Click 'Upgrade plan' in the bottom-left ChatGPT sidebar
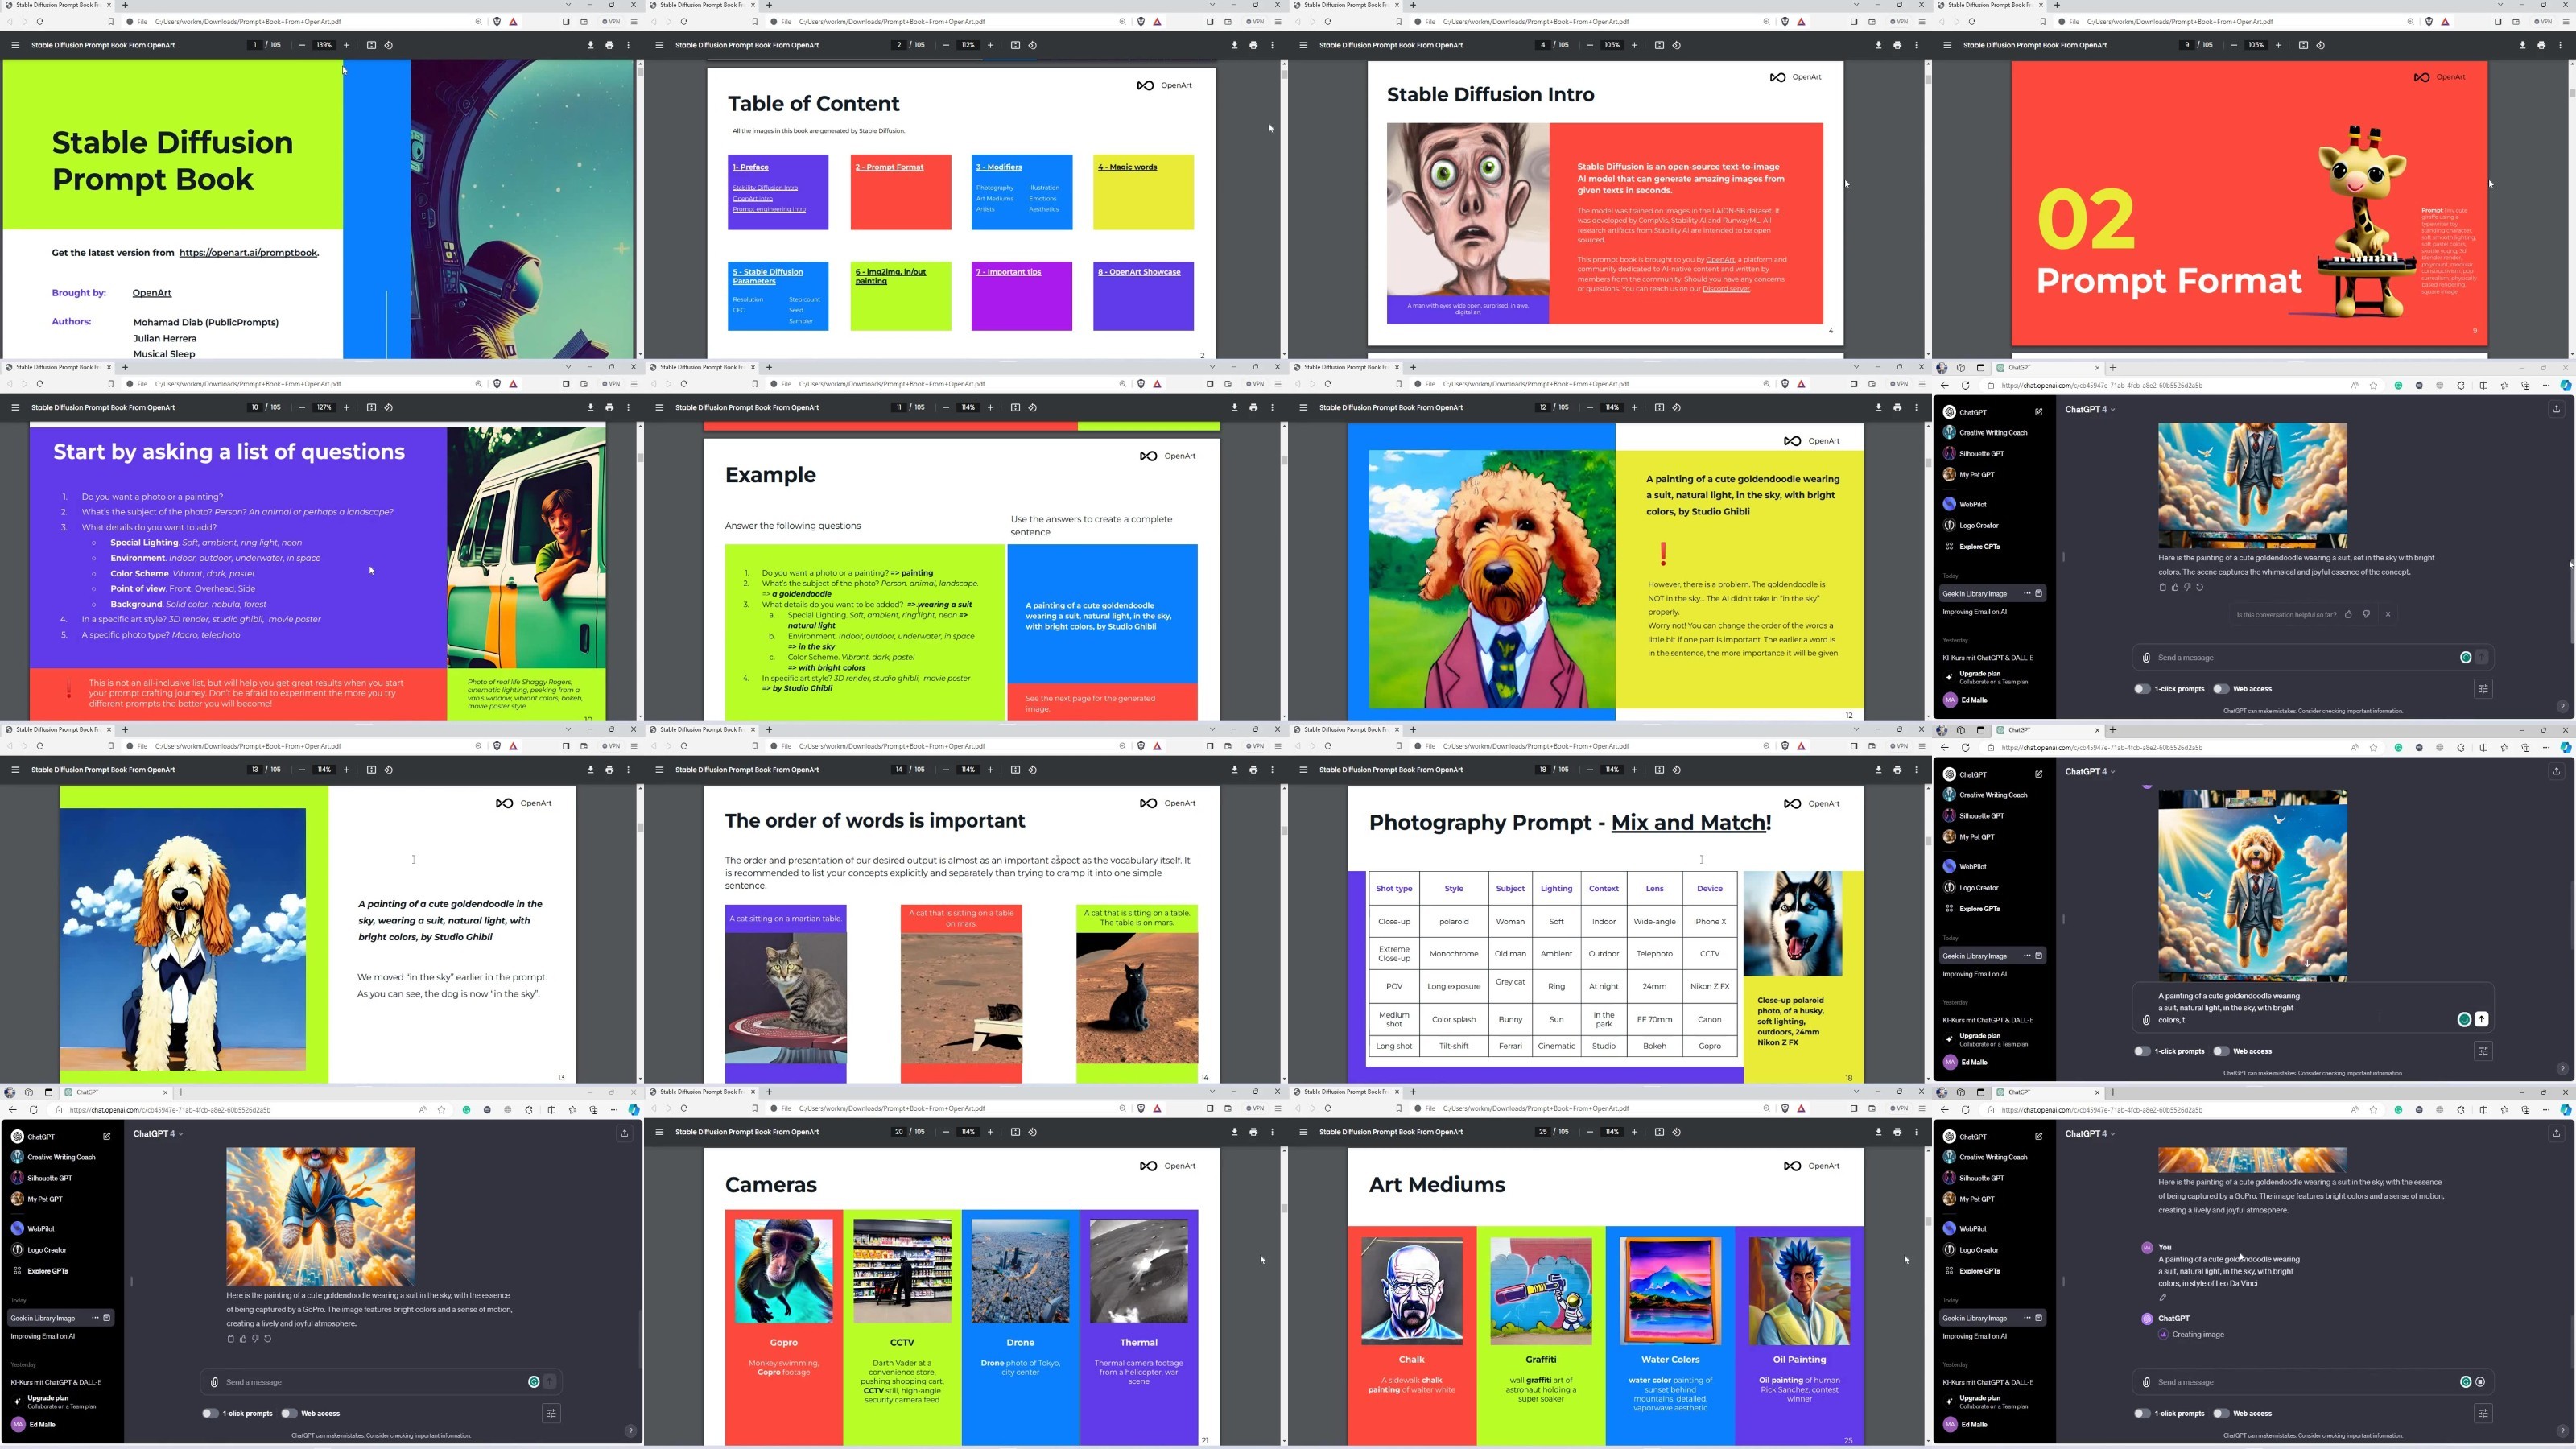This screenshot has height=1449, width=2576. coord(48,1398)
